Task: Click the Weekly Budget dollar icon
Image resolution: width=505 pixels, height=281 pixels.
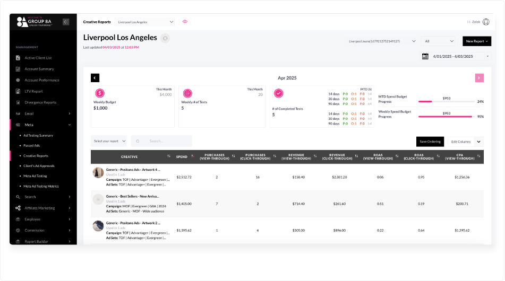Action: click(x=100, y=93)
